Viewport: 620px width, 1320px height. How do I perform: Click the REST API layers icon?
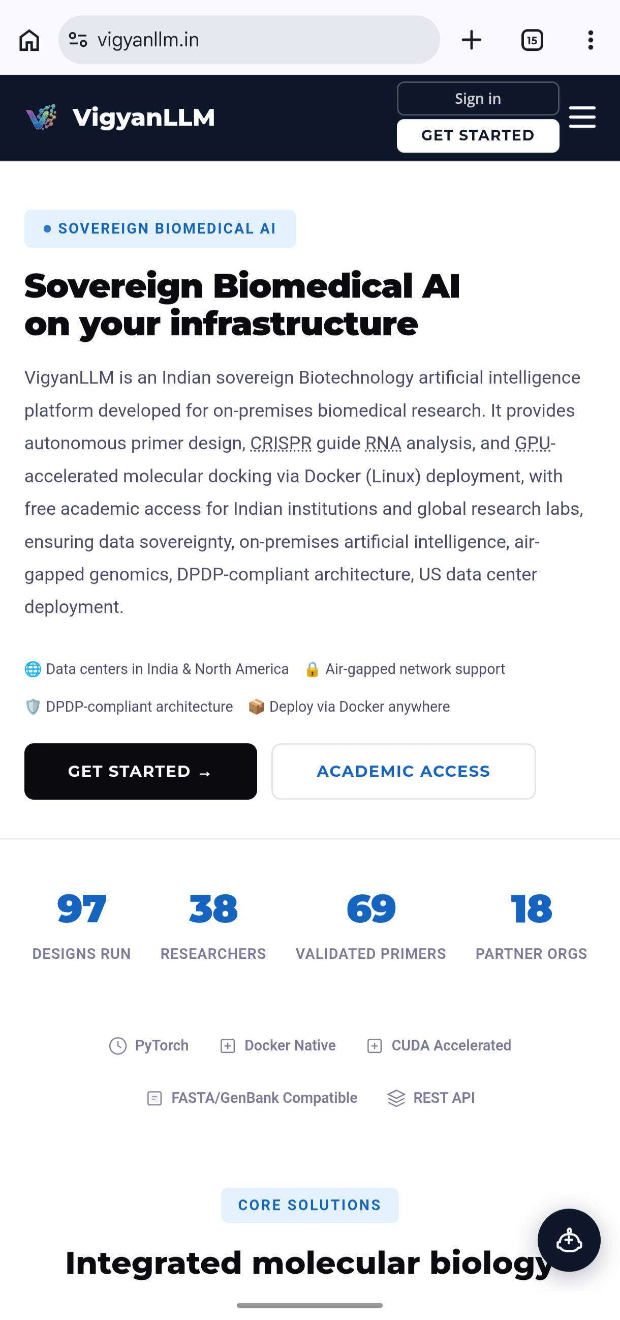pos(396,1098)
